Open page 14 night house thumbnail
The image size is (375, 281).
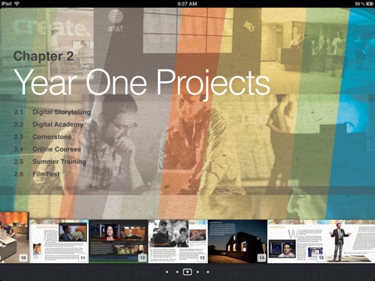[x=237, y=241]
